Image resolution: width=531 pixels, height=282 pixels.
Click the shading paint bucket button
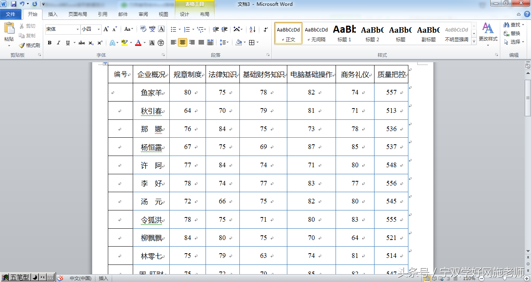(x=239, y=42)
